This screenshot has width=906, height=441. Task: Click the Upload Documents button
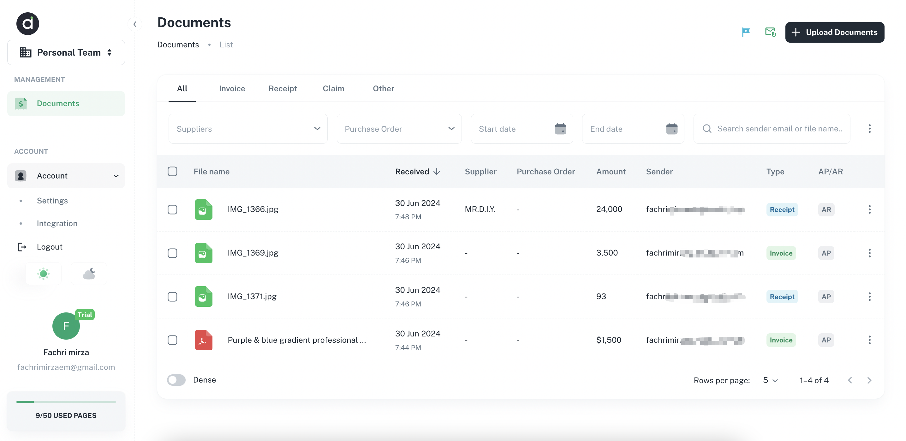point(835,32)
